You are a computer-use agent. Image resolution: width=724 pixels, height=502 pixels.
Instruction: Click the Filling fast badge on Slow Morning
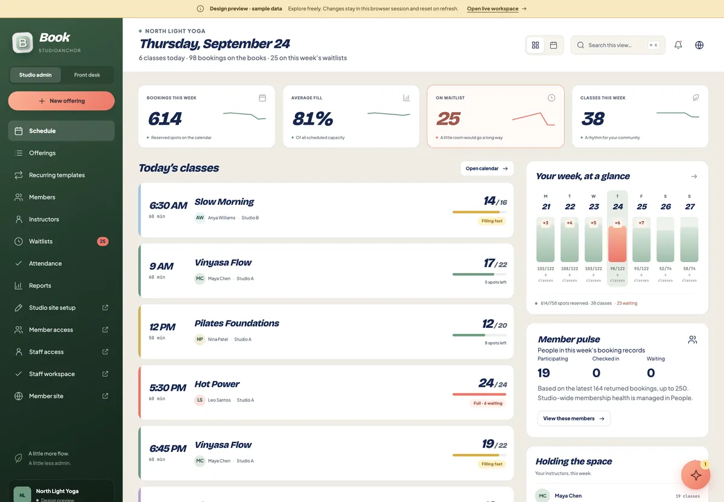click(x=492, y=221)
